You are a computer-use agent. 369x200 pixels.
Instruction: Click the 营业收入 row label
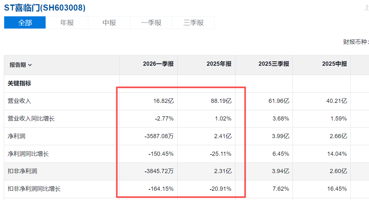(19, 101)
